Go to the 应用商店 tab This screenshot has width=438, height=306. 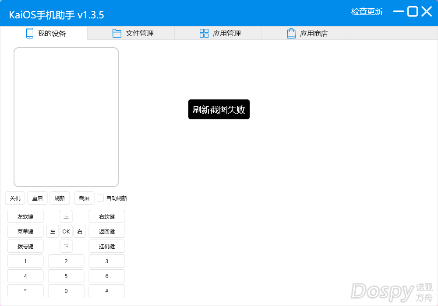coord(305,33)
